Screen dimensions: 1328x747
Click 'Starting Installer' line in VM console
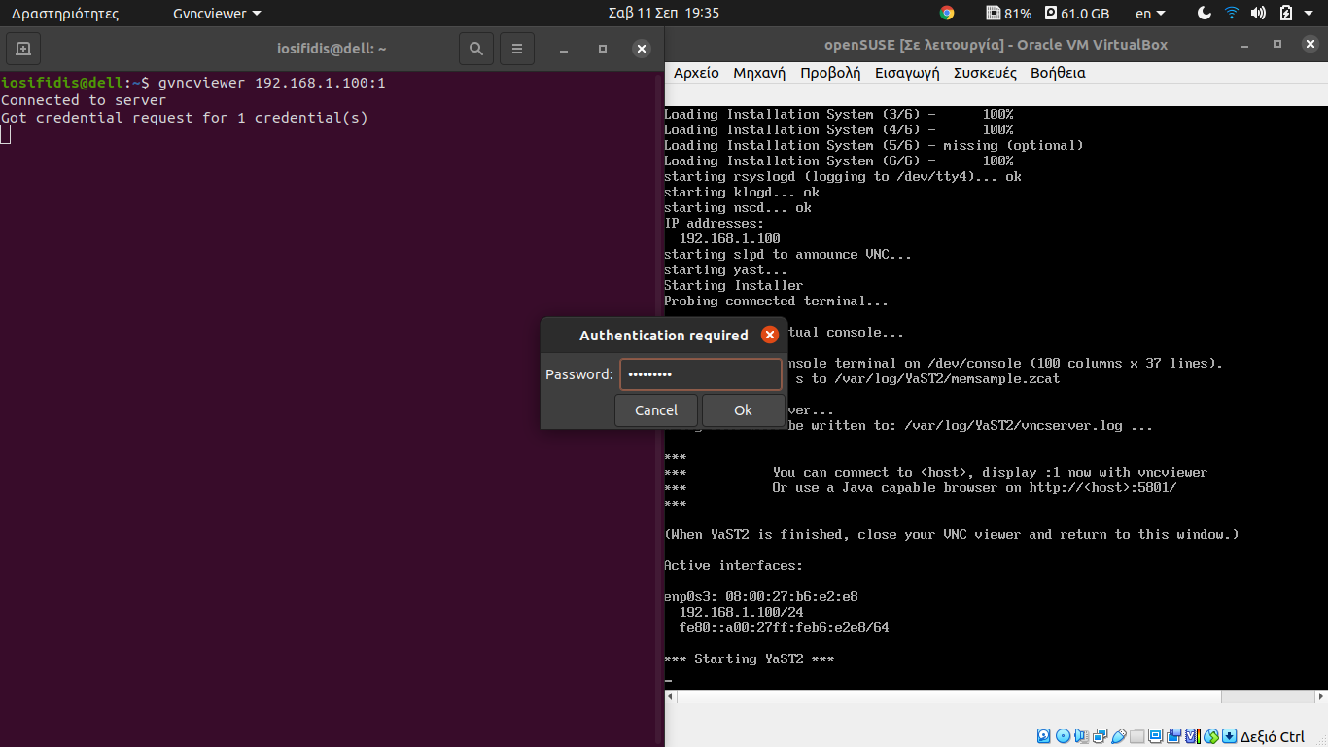coord(734,286)
